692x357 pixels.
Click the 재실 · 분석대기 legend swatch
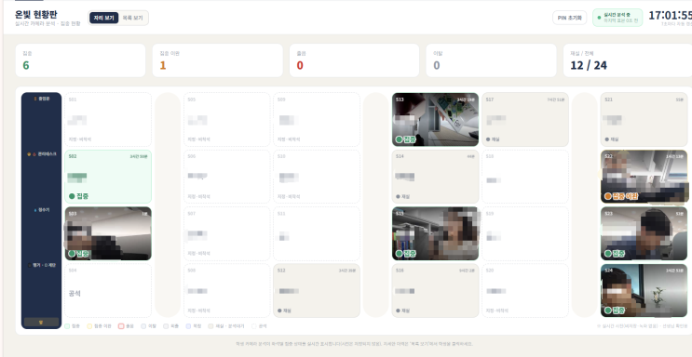point(211,326)
